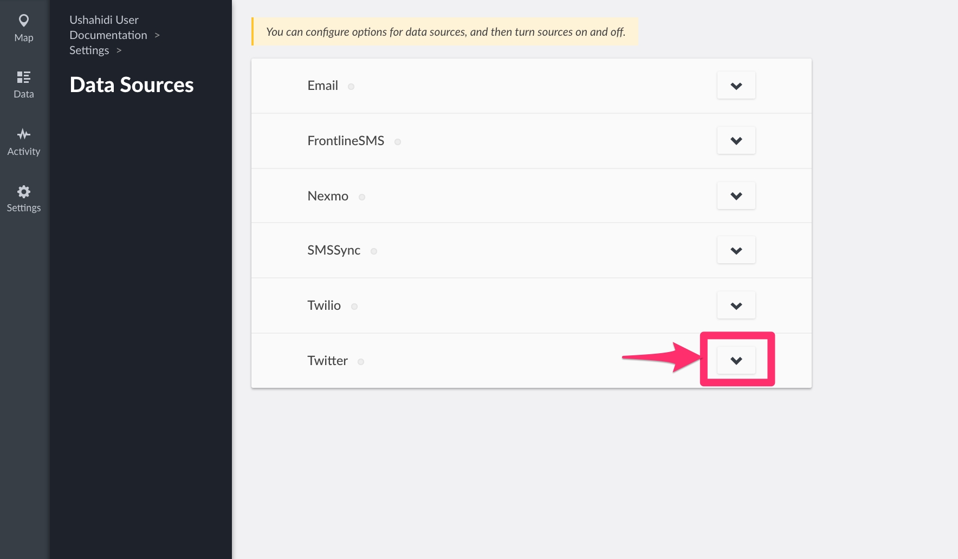Expand the Twitter data source chevron
The width and height of the screenshot is (958, 559).
(736, 361)
